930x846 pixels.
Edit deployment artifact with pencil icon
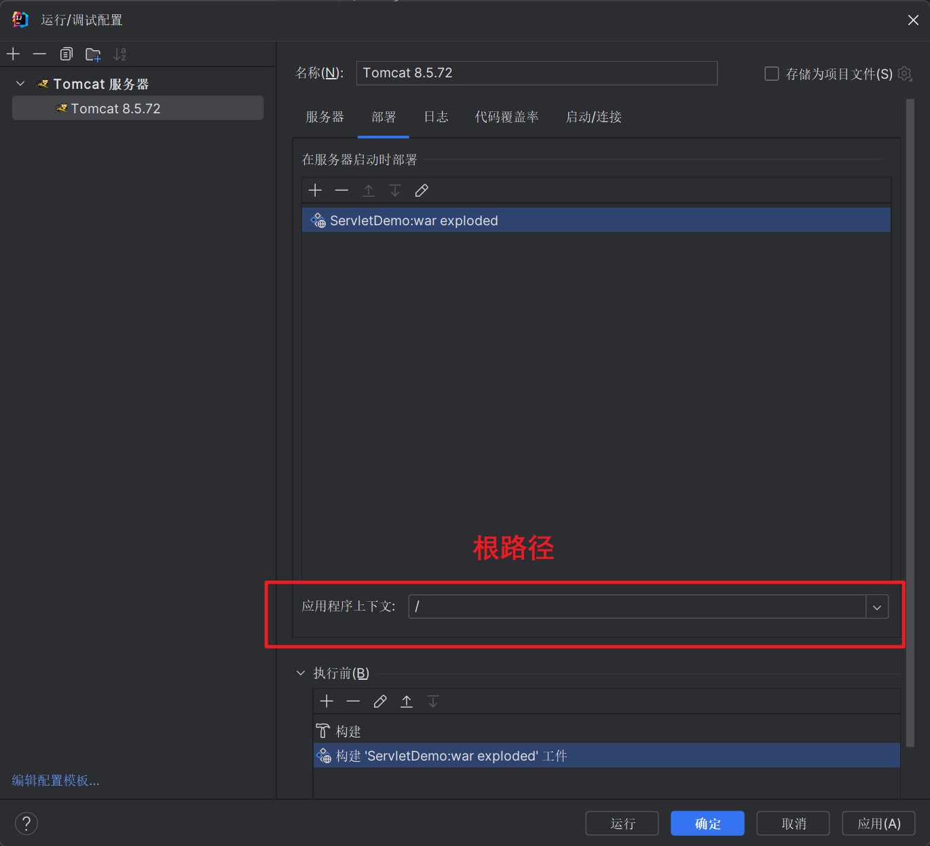(x=422, y=191)
